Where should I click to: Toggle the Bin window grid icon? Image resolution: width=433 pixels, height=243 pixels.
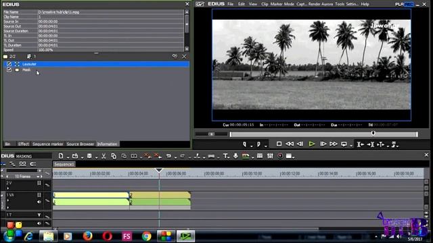click(x=260, y=156)
